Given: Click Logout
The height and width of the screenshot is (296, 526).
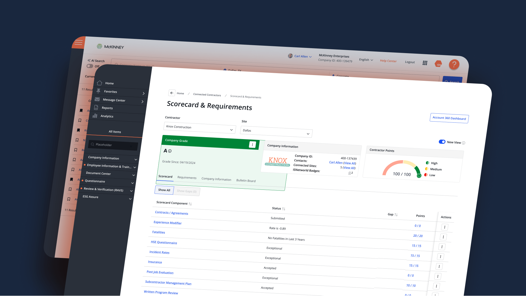Looking at the screenshot, I should (x=410, y=62).
